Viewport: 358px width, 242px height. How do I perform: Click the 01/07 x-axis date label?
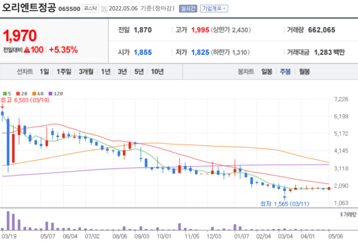point(241,236)
